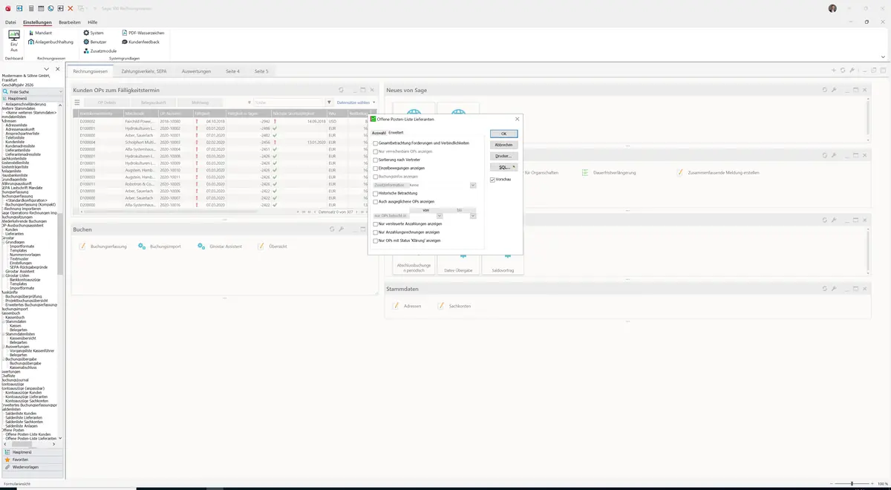Open Zusatzmodule in the ribbon

pos(100,50)
